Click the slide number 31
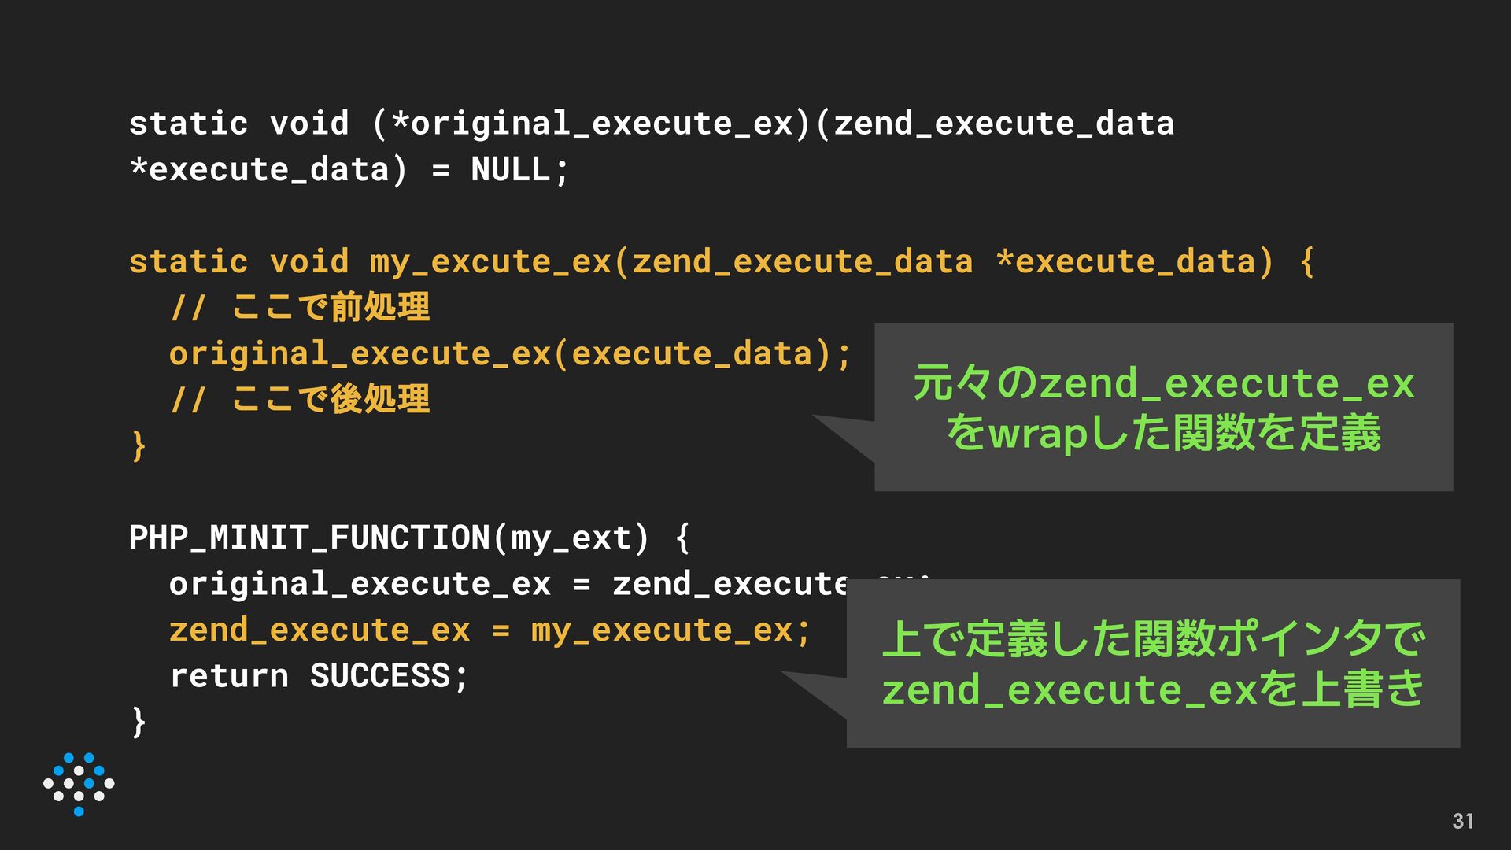The width and height of the screenshot is (1511, 850). [1463, 821]
